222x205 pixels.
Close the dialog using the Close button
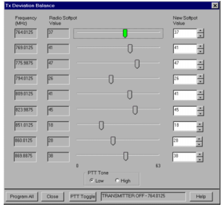53,196
